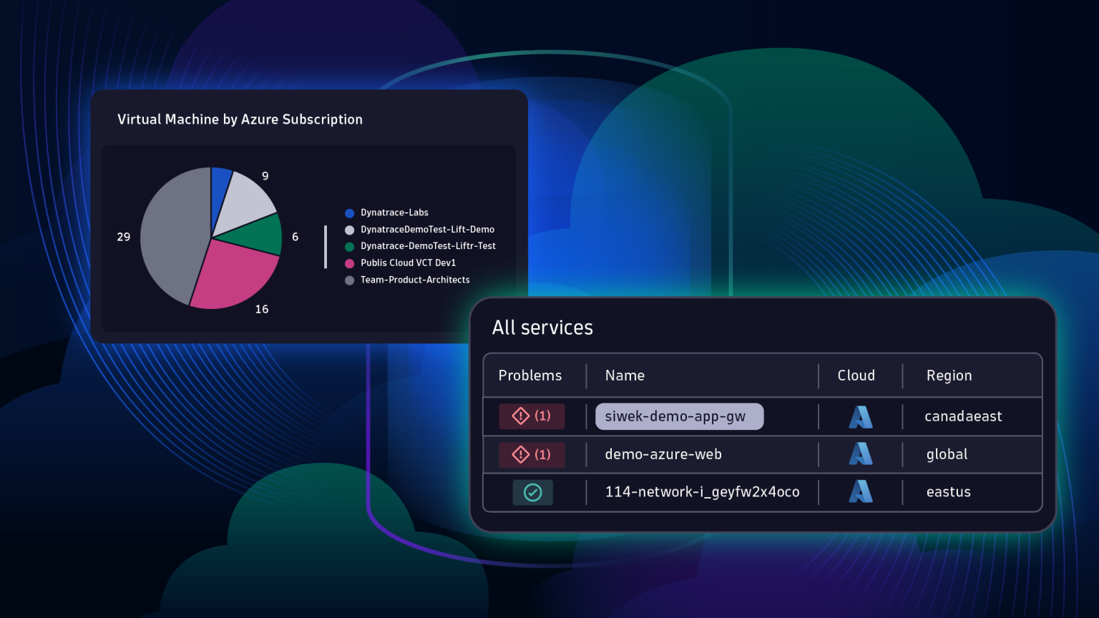Click the Dynatrace-Labs blue legend dot
The width and height of the screenshot is (1099, 618).
[x=349, y=212]
